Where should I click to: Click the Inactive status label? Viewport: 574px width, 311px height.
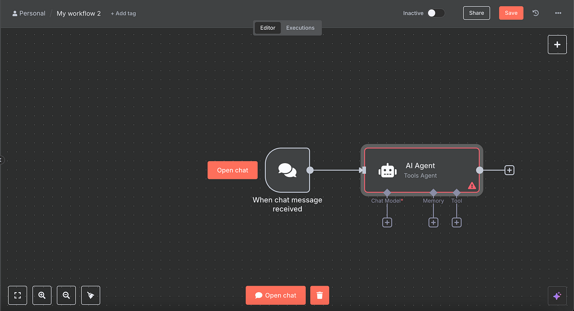point(413,13)
